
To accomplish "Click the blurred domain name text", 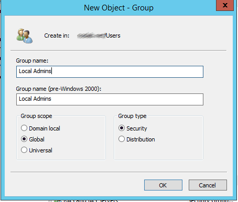I will (x=91, y=35).
